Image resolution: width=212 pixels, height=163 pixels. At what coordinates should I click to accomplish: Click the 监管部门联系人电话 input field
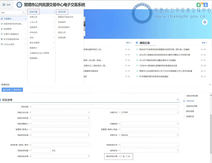150,129
